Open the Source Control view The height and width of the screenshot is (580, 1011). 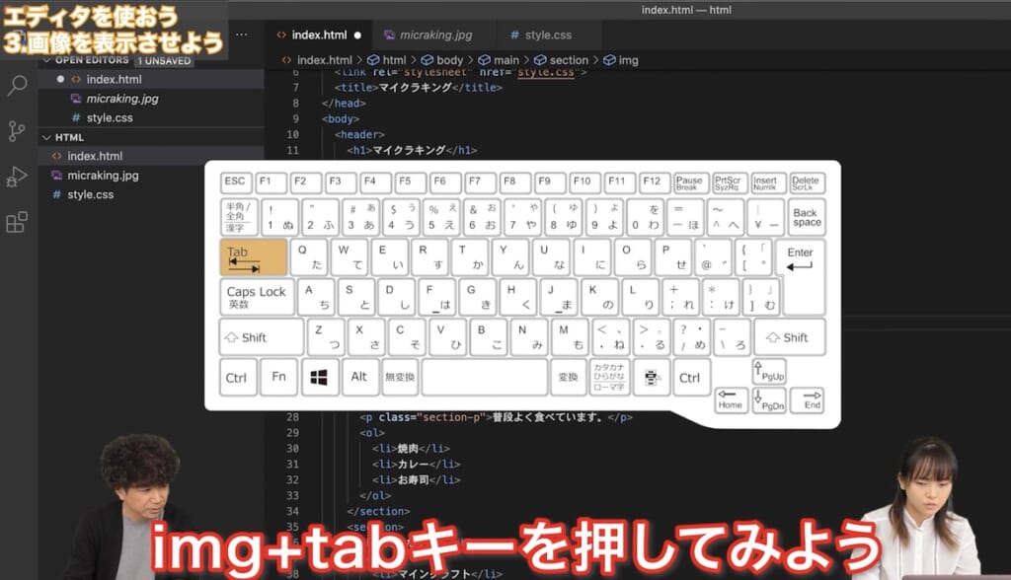click(x=17, y=130)
